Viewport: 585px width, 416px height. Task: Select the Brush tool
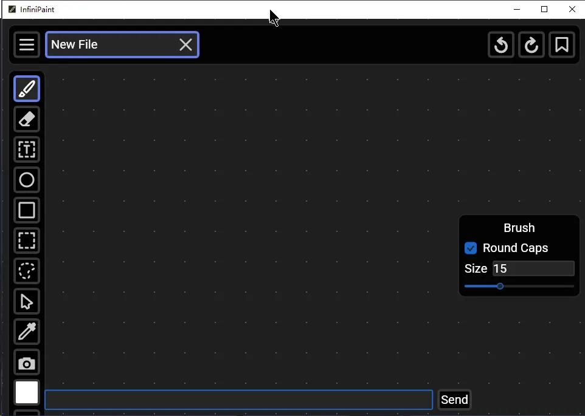(27, 89)
